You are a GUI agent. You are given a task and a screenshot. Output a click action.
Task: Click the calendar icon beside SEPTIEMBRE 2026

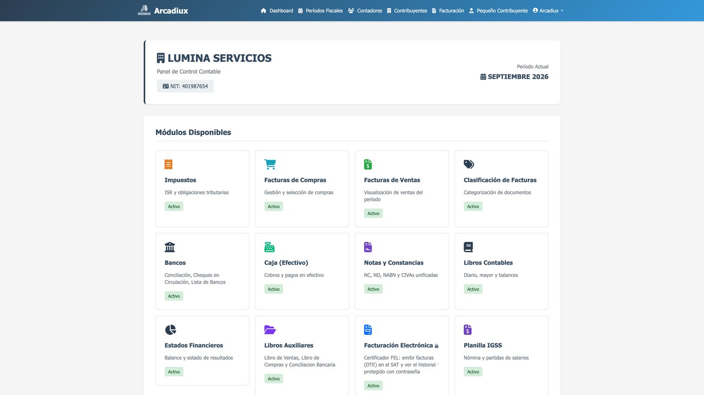(483, 77)
